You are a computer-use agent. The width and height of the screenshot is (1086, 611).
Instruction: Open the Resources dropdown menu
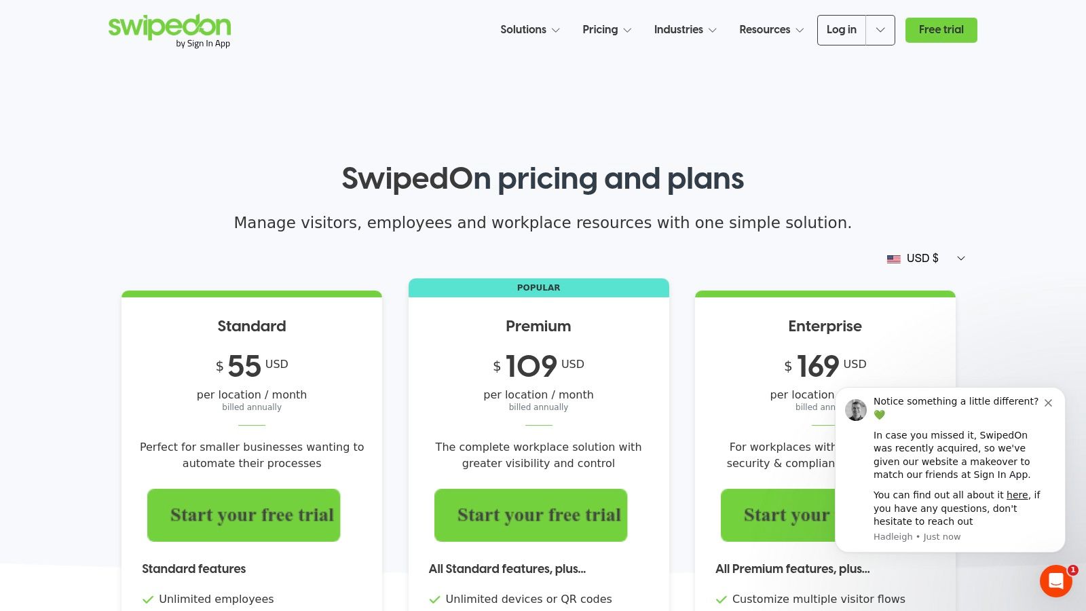pyautogui.click(x=771, y=30)
